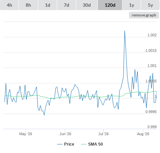Click the Aug '26 axis label
The image size is (160, 153).
click(143, 134)
